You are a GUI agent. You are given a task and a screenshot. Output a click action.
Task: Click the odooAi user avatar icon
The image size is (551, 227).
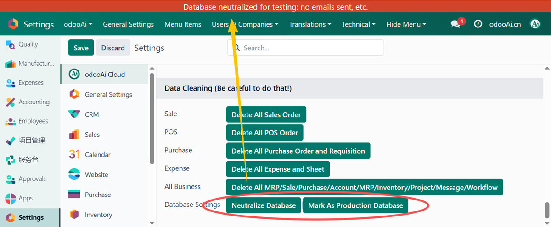pyautogui.click(x=535, y=24)
